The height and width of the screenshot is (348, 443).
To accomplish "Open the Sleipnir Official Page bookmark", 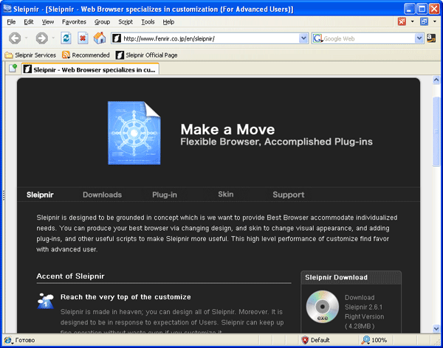I will [x=147, y=55].
